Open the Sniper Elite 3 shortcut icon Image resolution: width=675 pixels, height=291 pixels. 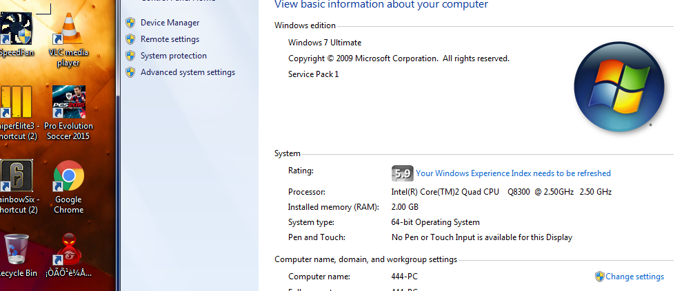click(x=17, y=102)
